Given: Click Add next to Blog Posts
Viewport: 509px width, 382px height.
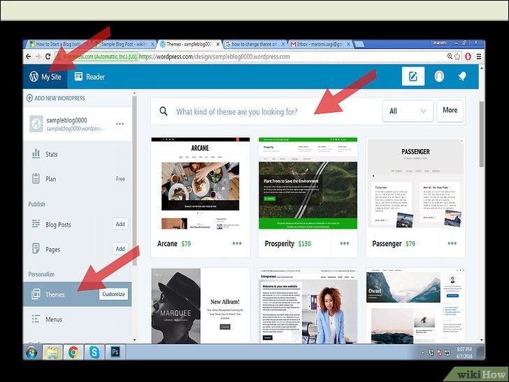Looking at the screenshot, I should coord(120,224).
